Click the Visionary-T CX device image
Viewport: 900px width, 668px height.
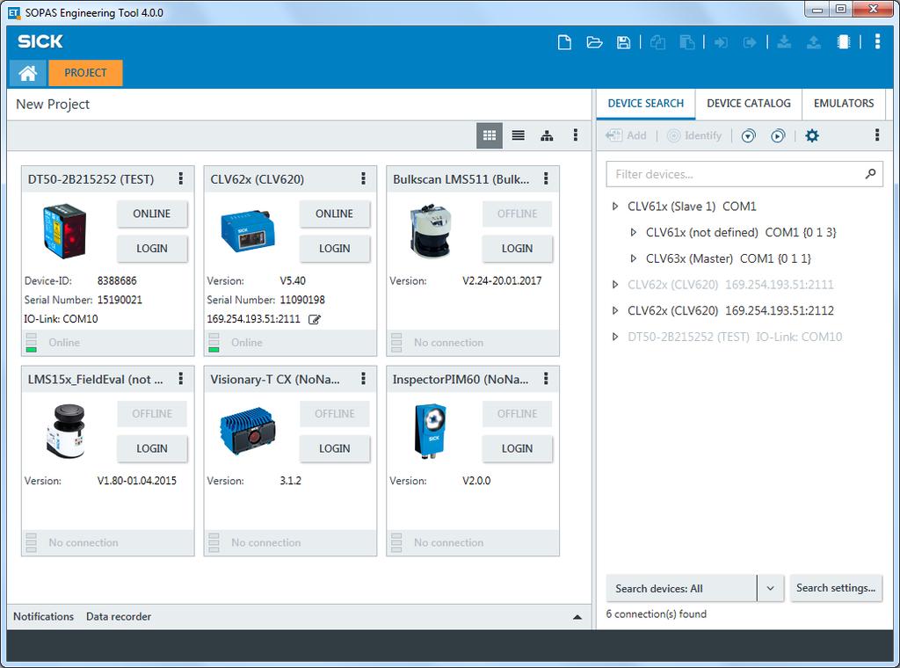248,431
